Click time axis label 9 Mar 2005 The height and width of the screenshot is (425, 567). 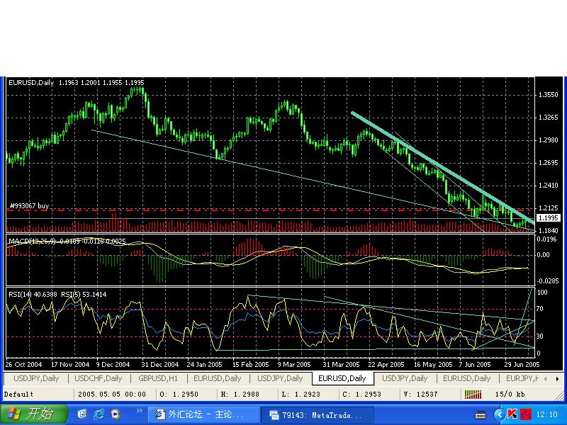(294, 364)
